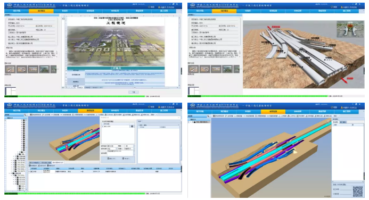Click the eye view button in the dialog list

[132, 127]
